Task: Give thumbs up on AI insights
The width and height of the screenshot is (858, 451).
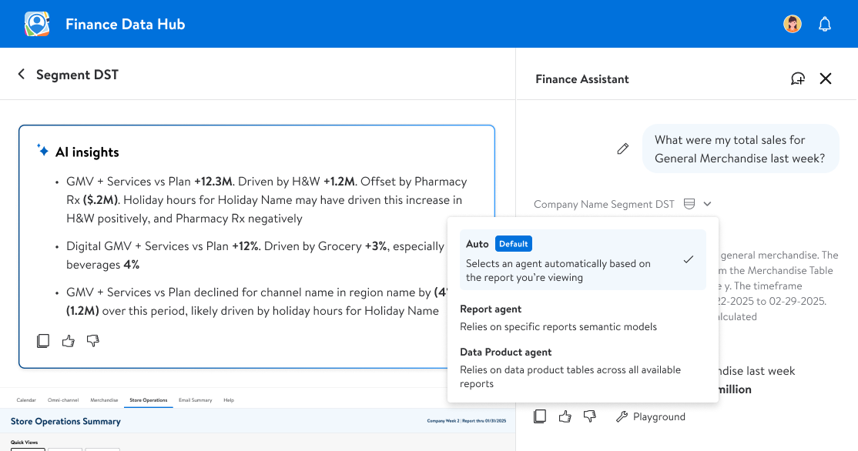Action: 69,340
